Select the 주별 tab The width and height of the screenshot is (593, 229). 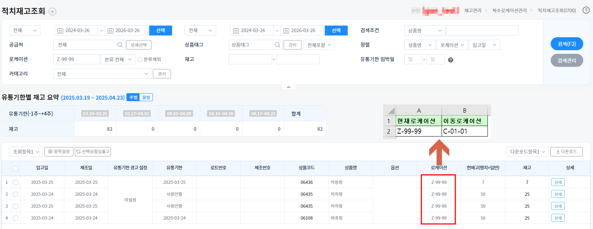(x=133, y=98)
